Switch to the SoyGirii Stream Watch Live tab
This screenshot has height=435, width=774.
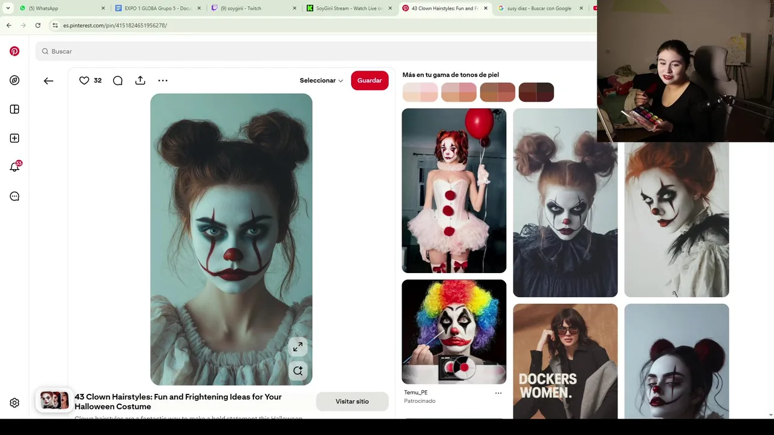point(350,8)
